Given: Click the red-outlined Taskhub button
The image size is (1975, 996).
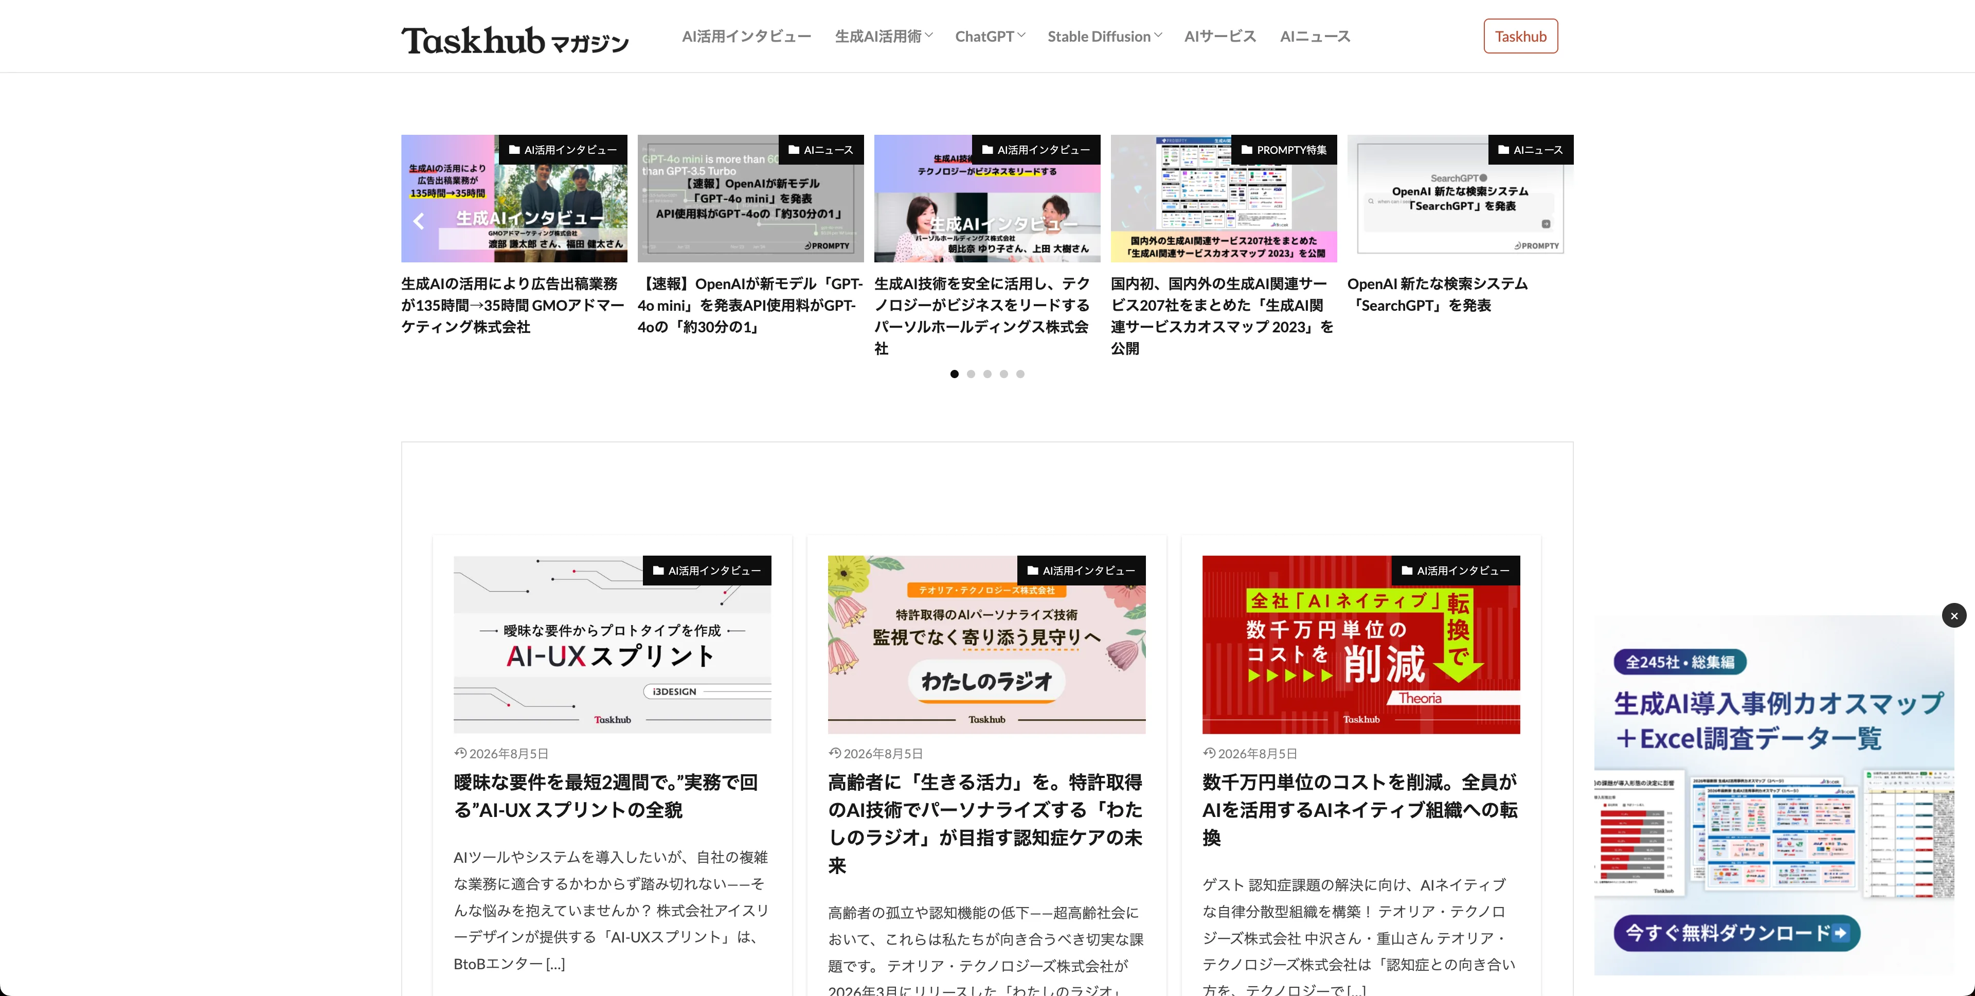Looking at the screenshot, I should click(x=1520, y=36).
